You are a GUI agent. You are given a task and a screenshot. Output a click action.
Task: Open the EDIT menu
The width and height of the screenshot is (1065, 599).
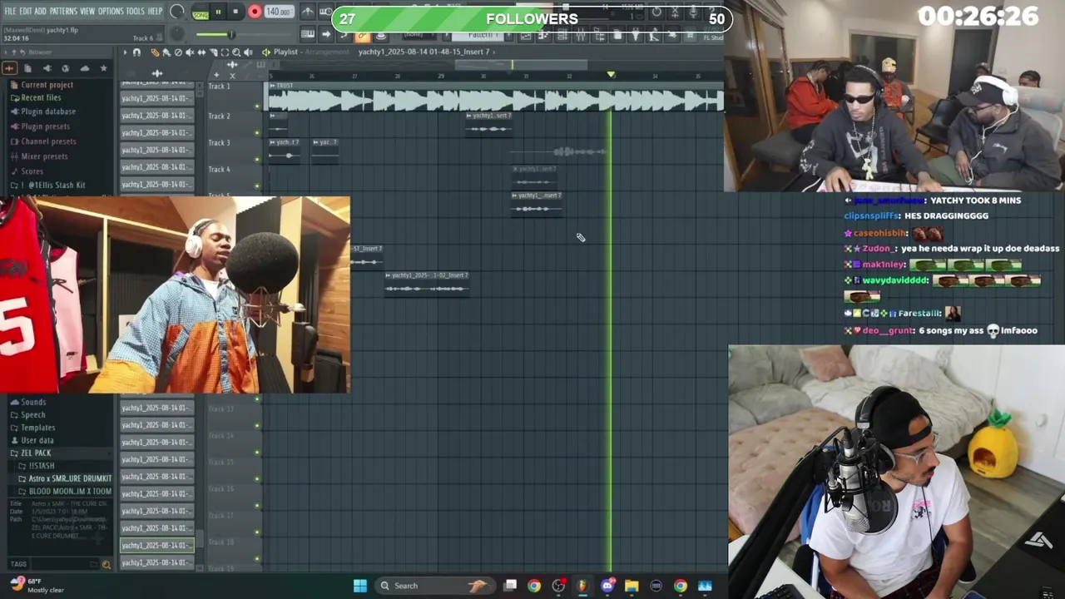[x=26, y=12]
